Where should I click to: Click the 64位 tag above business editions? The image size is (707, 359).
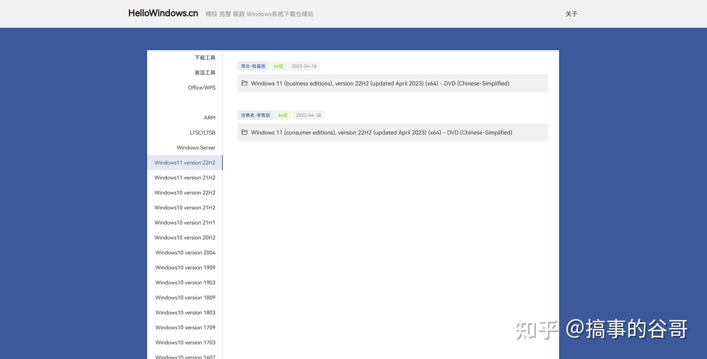pos(279,66)
